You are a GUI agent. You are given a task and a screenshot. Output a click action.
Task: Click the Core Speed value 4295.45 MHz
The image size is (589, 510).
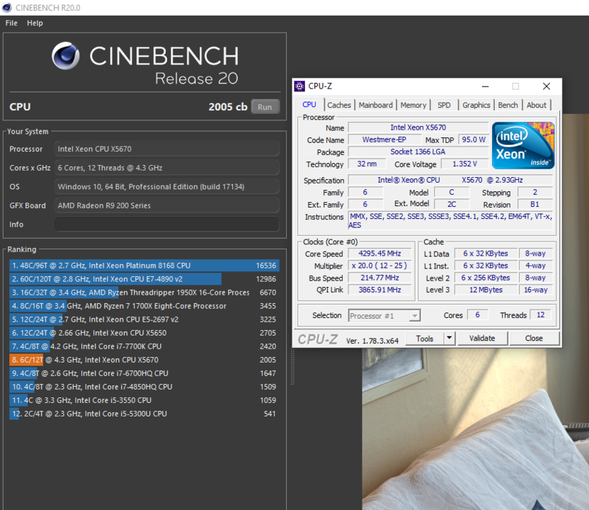pos(379,254)
